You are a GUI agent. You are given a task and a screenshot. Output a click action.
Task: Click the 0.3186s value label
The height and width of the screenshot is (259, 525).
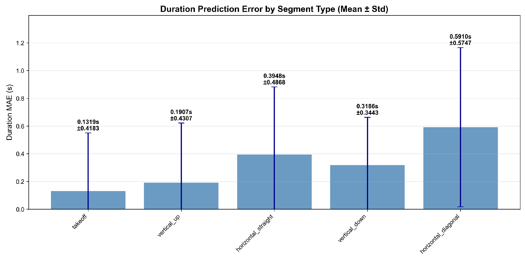(367, 106)
